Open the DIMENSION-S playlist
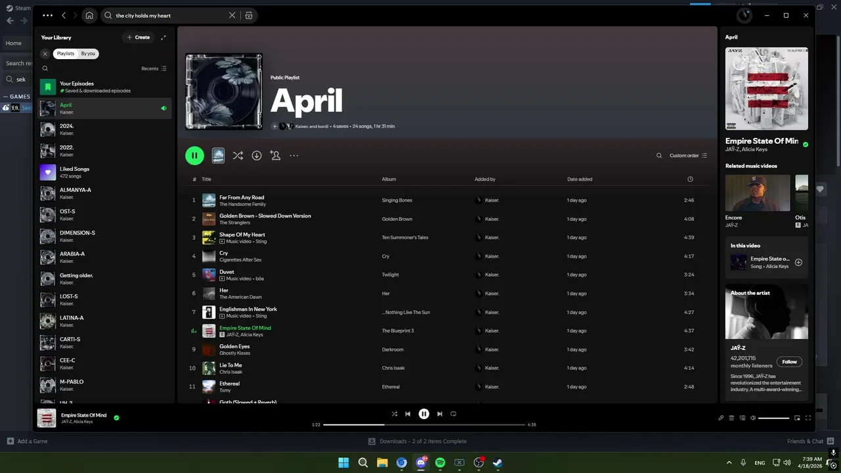 point(105,236)
